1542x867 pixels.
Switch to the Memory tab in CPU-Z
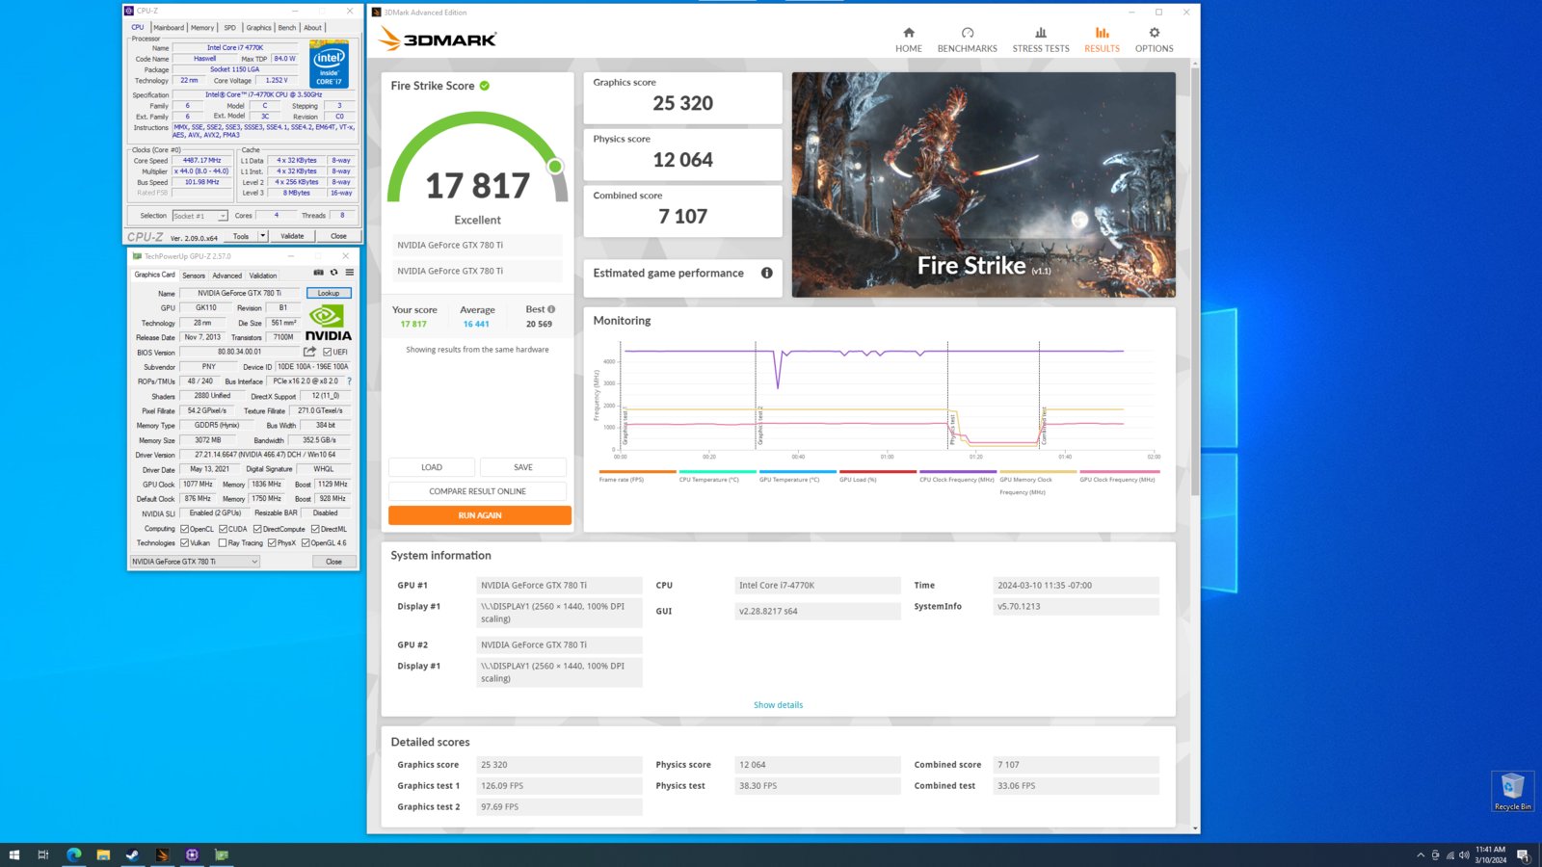(x=202, y=27)
